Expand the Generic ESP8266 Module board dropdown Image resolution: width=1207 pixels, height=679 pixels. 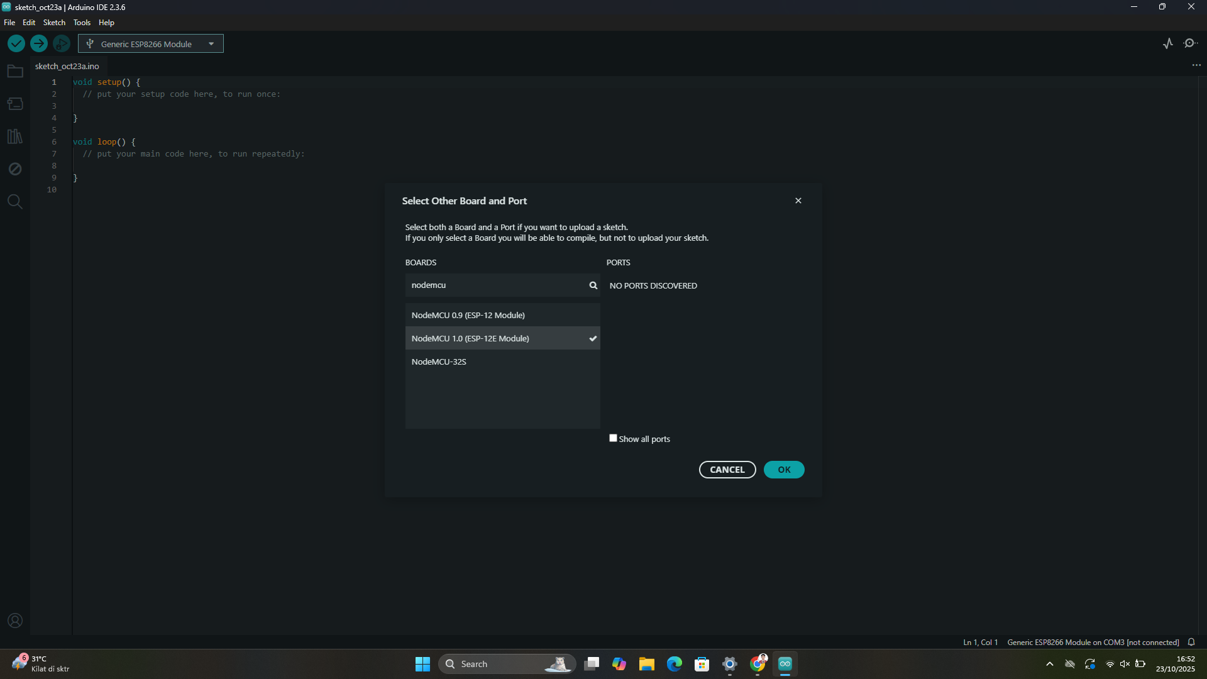(x=151, y=43)
